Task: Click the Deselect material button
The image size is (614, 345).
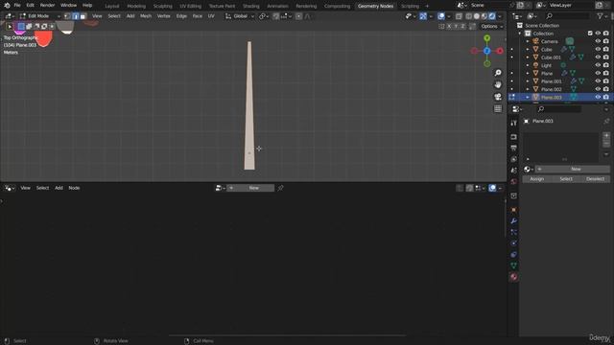Action: [x=595, y=179]
